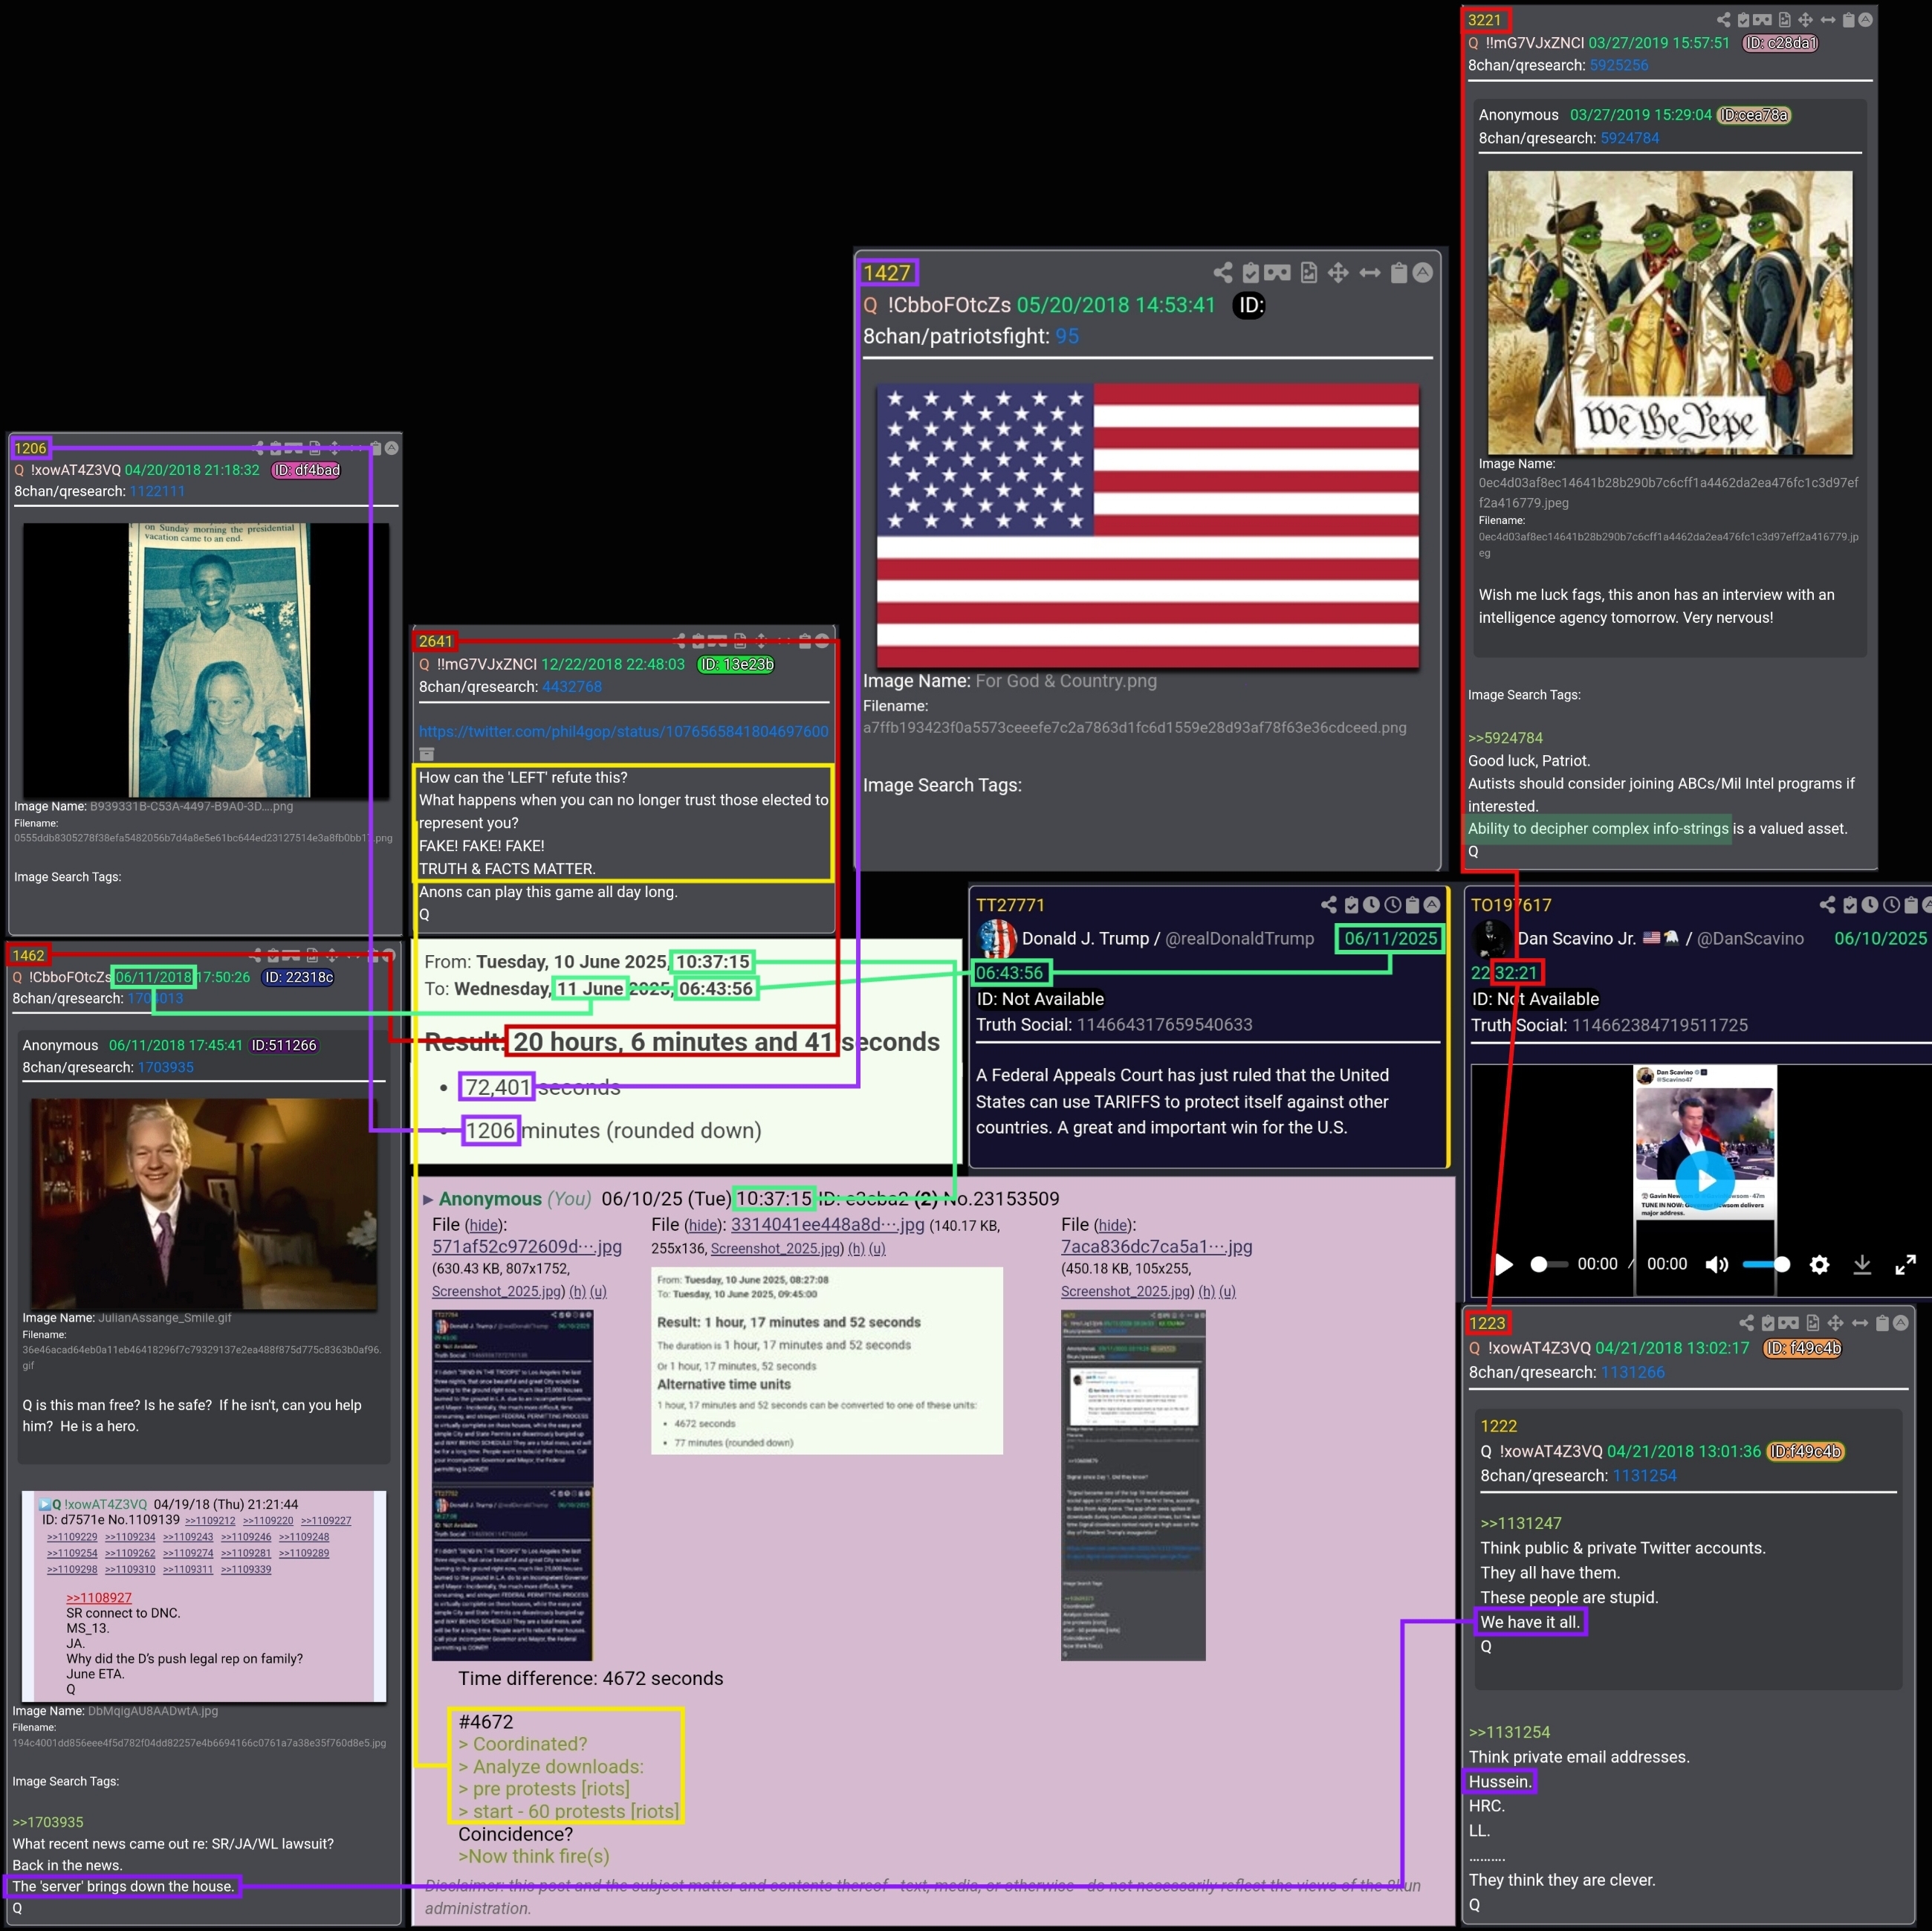The height and width of the screenshot is (1931, 1932).
Task: Click VR goggles icon on post 1427
Action: (1277, 273)
